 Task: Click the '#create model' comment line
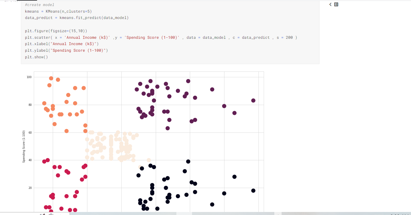coord(40,5)
